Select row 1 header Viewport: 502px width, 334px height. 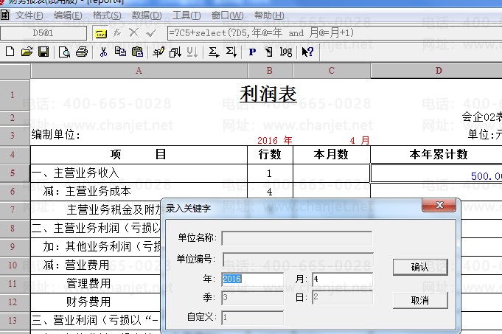pos(15,95)
